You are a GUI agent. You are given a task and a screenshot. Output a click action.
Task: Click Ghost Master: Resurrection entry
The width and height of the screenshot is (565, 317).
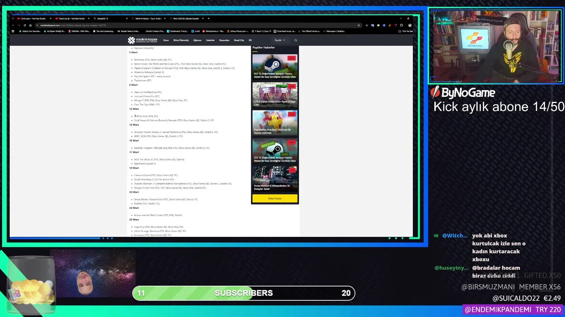tap(166, 199)
